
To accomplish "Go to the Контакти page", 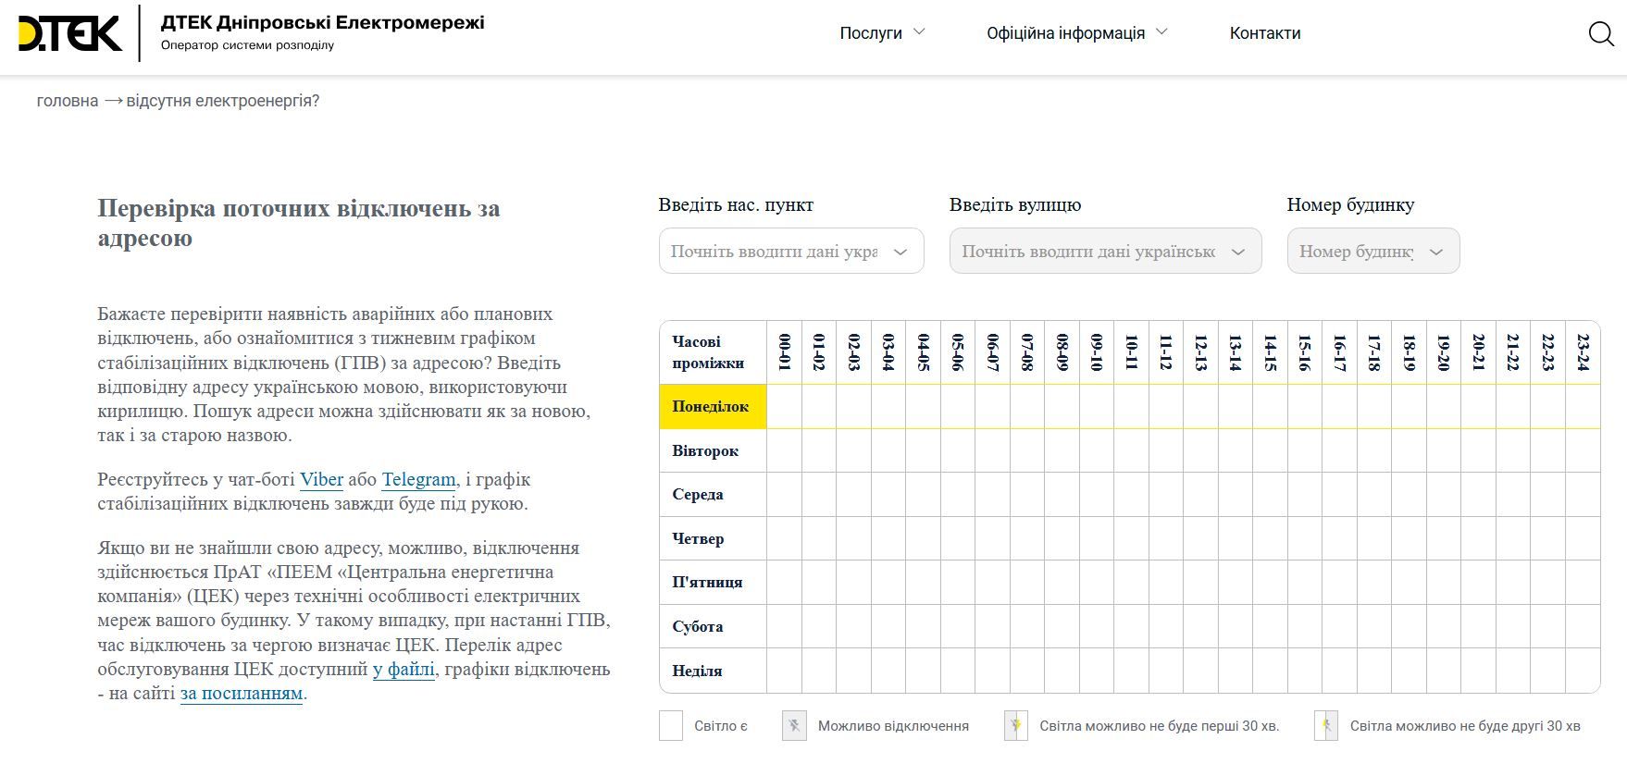I will [1264, 33].
